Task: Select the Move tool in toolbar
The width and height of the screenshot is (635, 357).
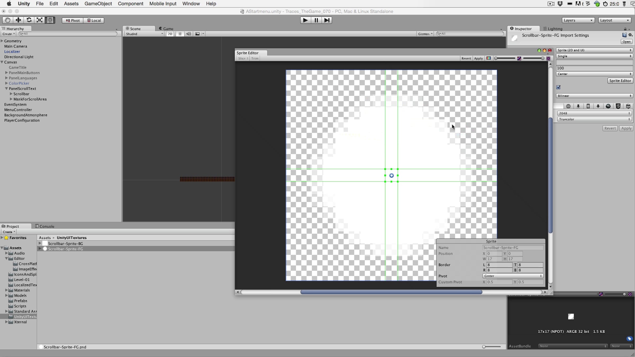Action: (18, 20)
